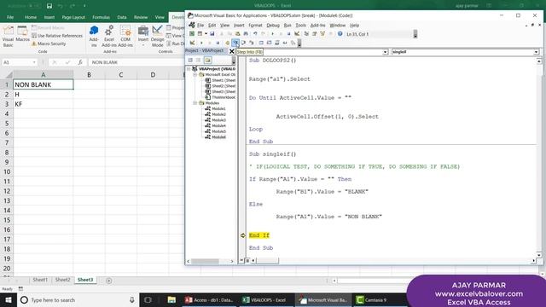The width and height of the screenshot is (546, 307).
Task: Click Macro Security in Excel ribbon
Action: click(x=49, y=43)
